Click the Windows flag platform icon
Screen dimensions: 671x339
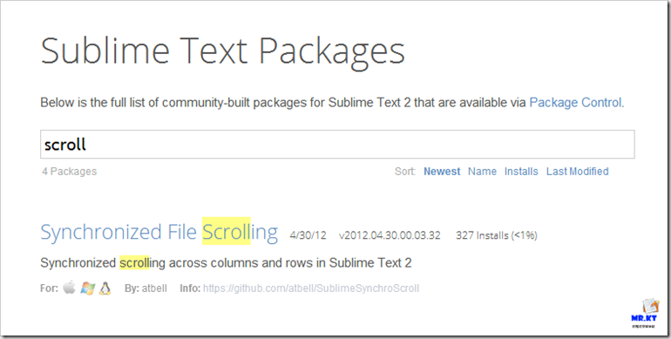(87, 288)
